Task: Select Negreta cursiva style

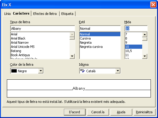Action: (x=100, y=47)
